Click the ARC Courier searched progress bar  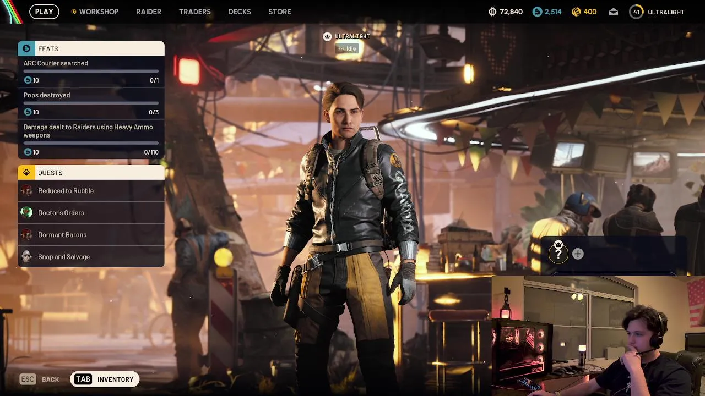tap(91, 71)
